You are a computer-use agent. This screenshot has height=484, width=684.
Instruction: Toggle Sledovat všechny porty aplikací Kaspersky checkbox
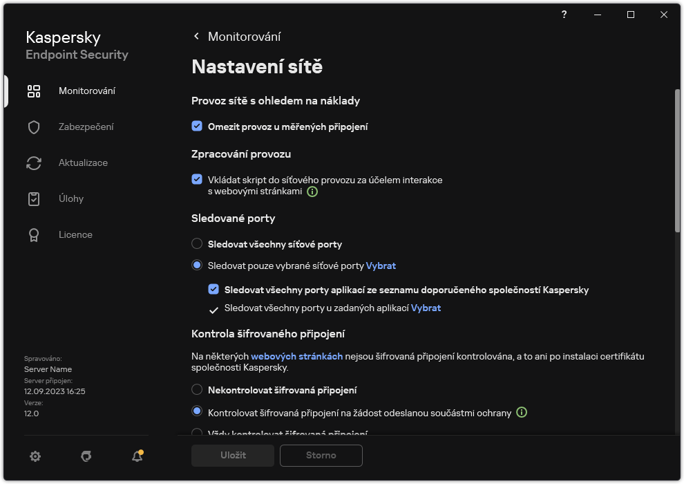[x=213, y=290]
